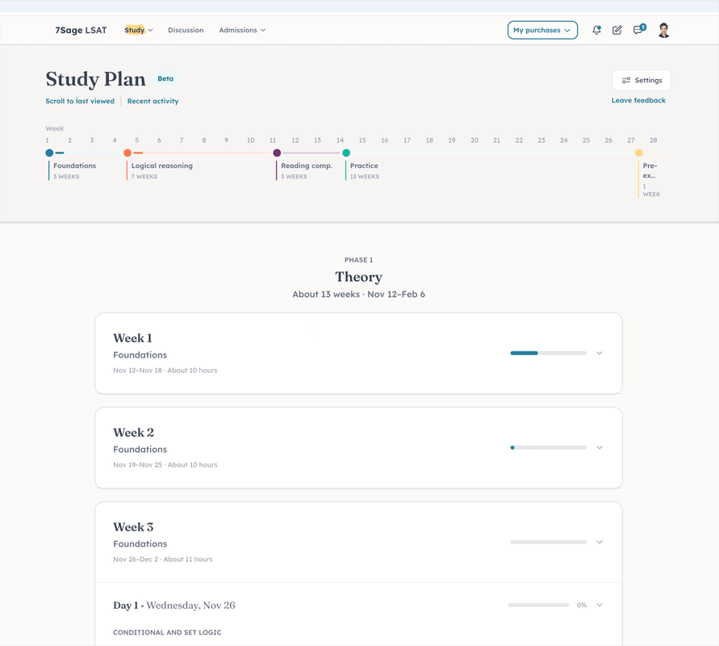Viewport: 719px width, 646px height.
Task: Click the Leave feedback link
Action: coord(638,100)
